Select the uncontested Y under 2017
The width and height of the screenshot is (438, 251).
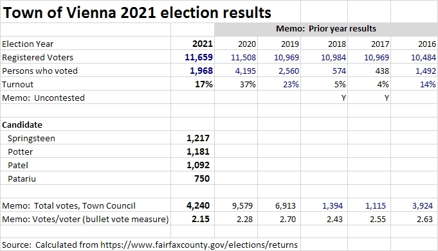coord(387,98)
